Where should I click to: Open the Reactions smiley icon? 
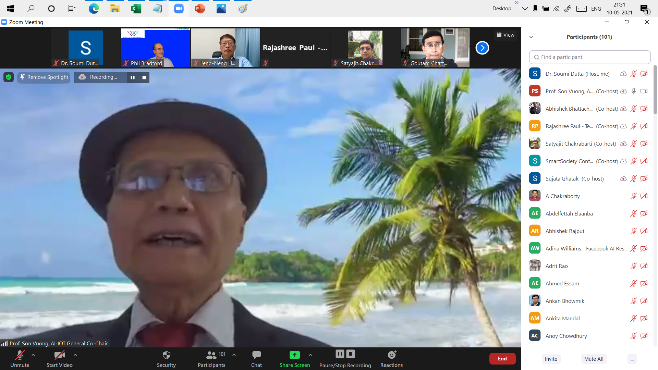pos(392,355)
